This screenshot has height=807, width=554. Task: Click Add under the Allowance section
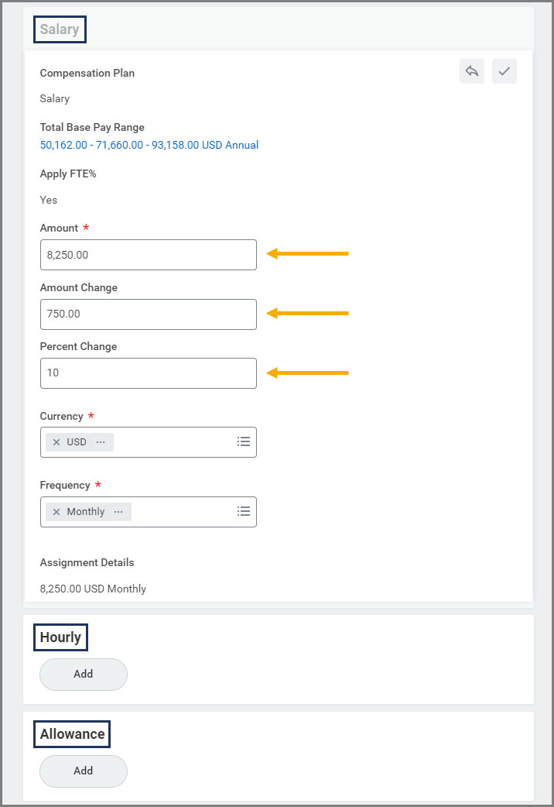84,771
